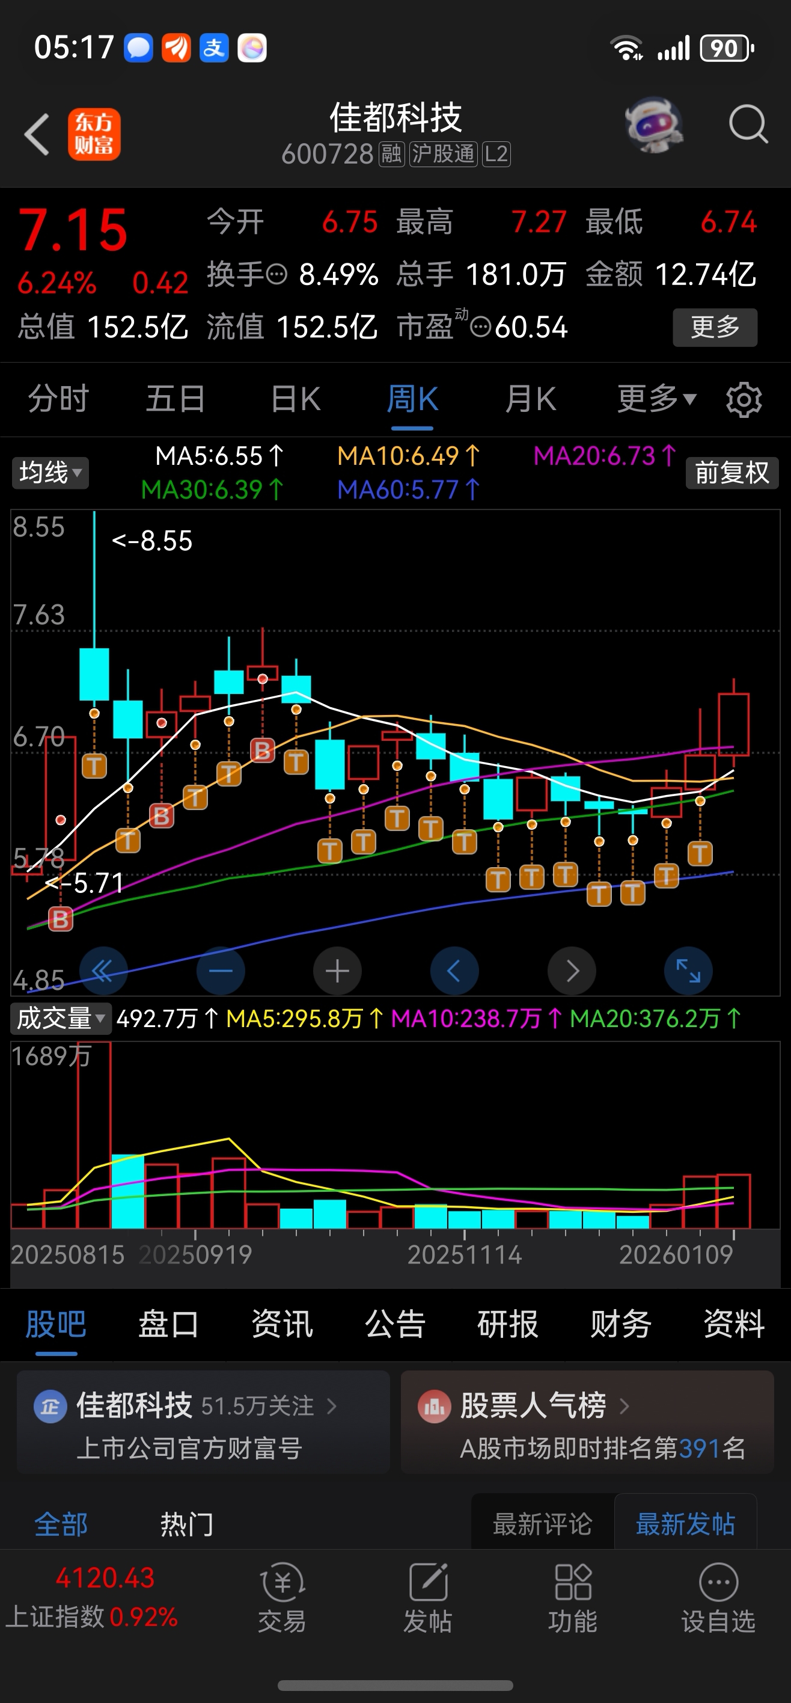This screenshot has width=791, height=1703.
Task: Shift chart left with arrow button
Action: coord(454,971)
